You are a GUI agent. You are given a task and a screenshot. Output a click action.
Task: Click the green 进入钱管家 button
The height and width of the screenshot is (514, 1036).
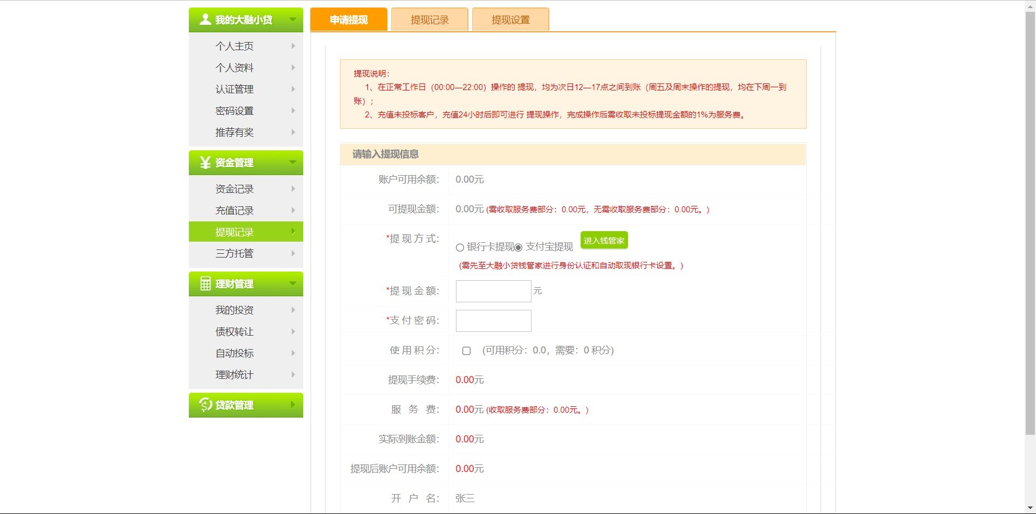pos(604,240)
